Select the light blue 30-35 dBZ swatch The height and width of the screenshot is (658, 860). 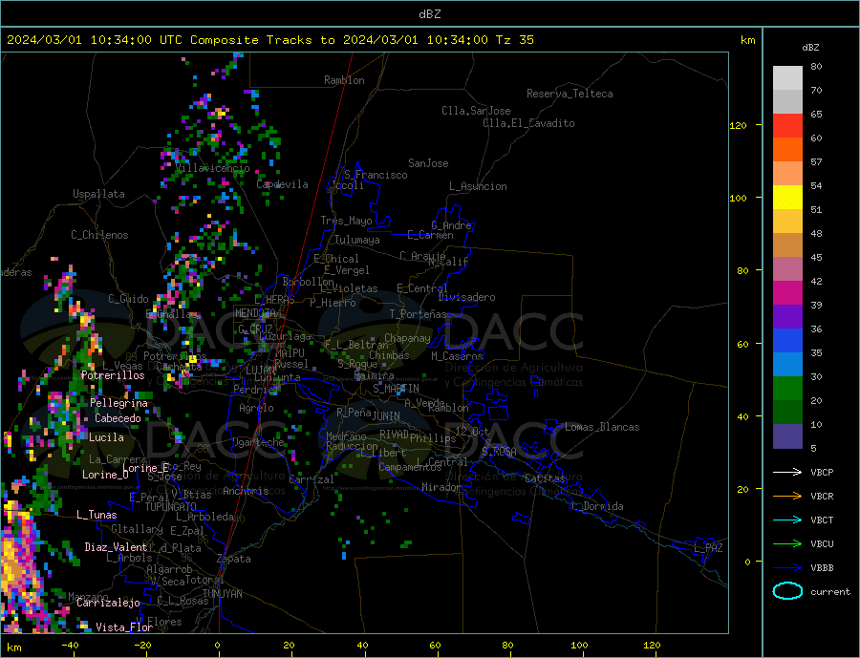point(787,365)
